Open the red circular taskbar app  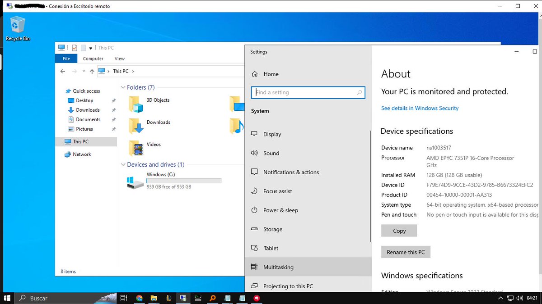[257, 298]
